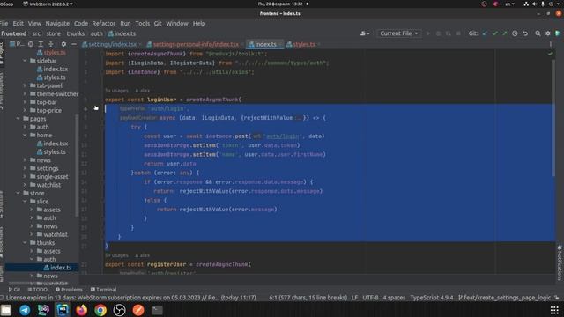Open the Edit menu
This screenshot has height=317, width=564.
18,24
